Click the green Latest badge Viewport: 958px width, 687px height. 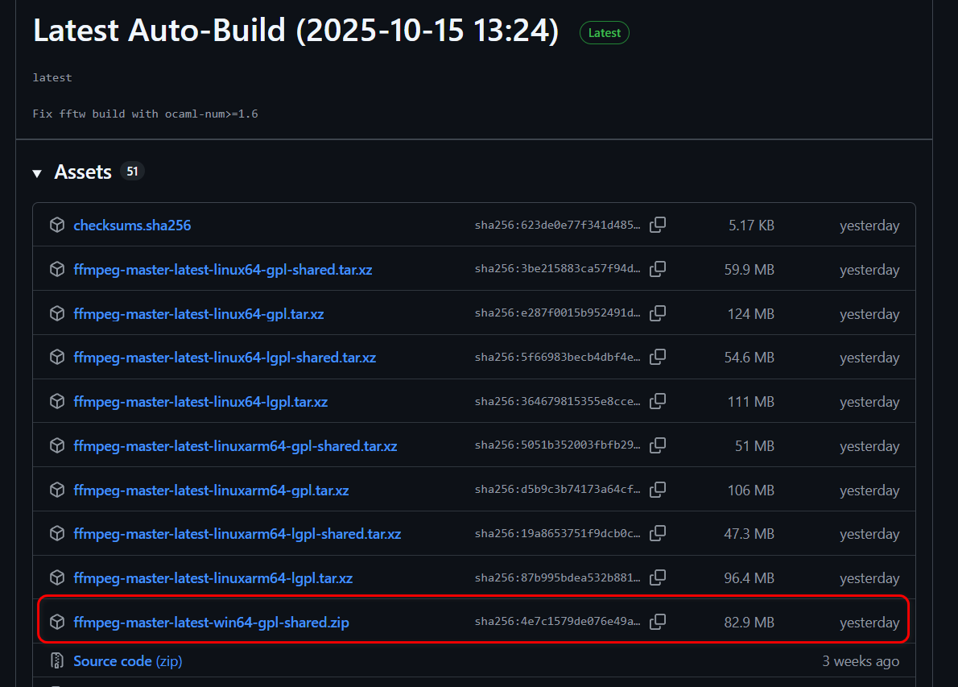604,33
